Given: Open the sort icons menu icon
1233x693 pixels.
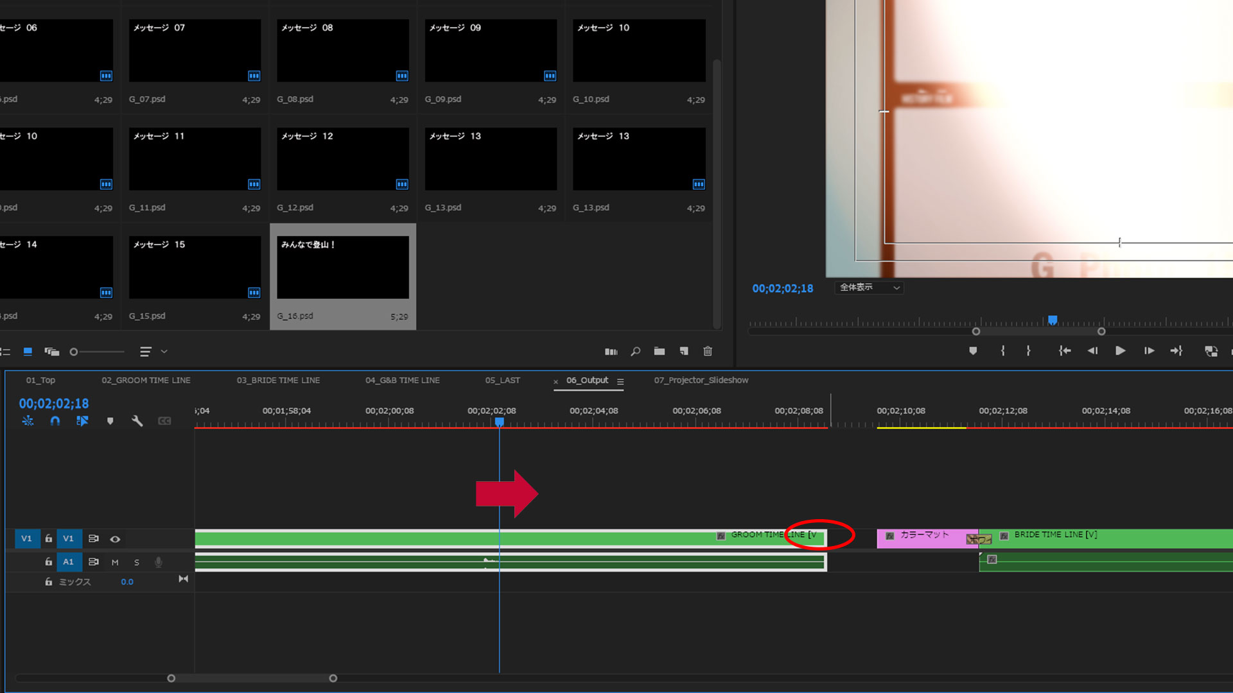Looking at the screenshot, I should click(x=146, y=352).
